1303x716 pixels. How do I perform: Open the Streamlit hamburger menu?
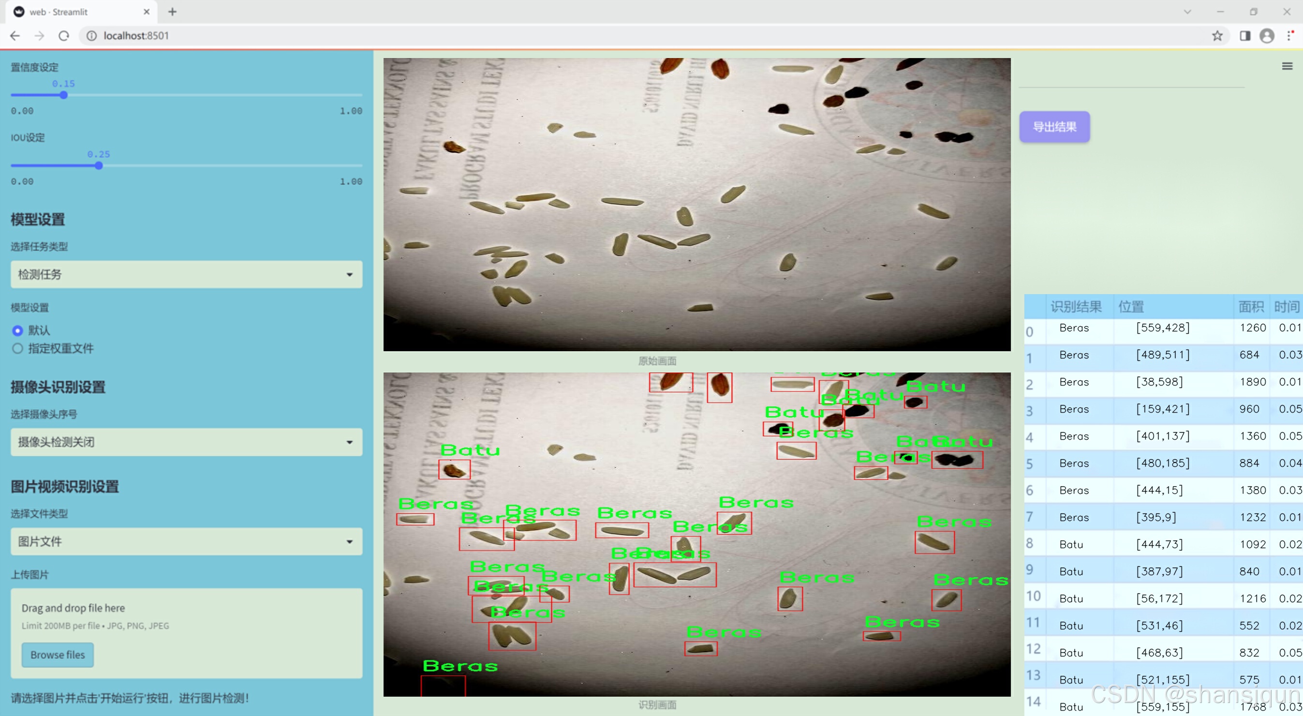pos(1287,66)
